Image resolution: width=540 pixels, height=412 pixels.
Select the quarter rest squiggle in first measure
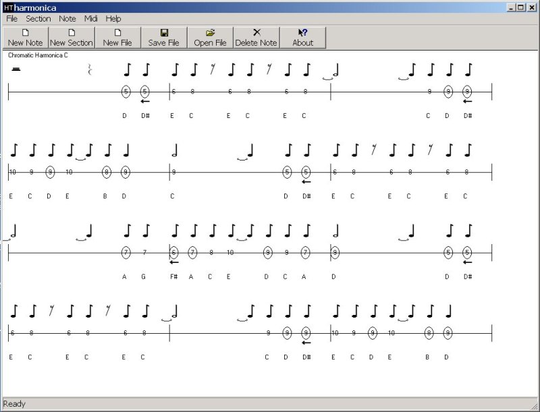[x=90, y=69]
